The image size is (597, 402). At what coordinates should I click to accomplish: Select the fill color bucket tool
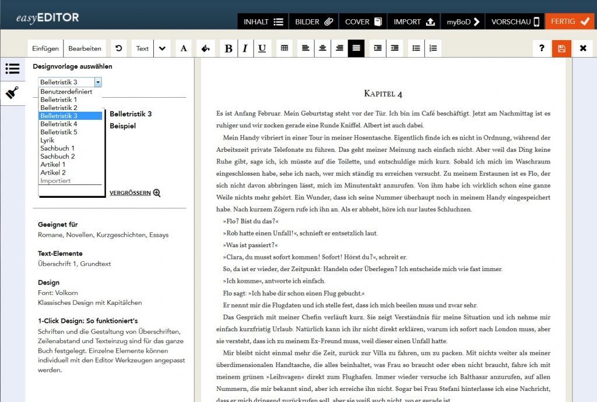point(206,48)
